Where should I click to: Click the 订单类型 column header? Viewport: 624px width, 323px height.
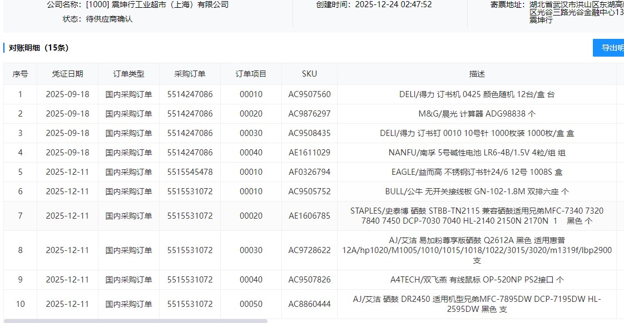[128, 74]
